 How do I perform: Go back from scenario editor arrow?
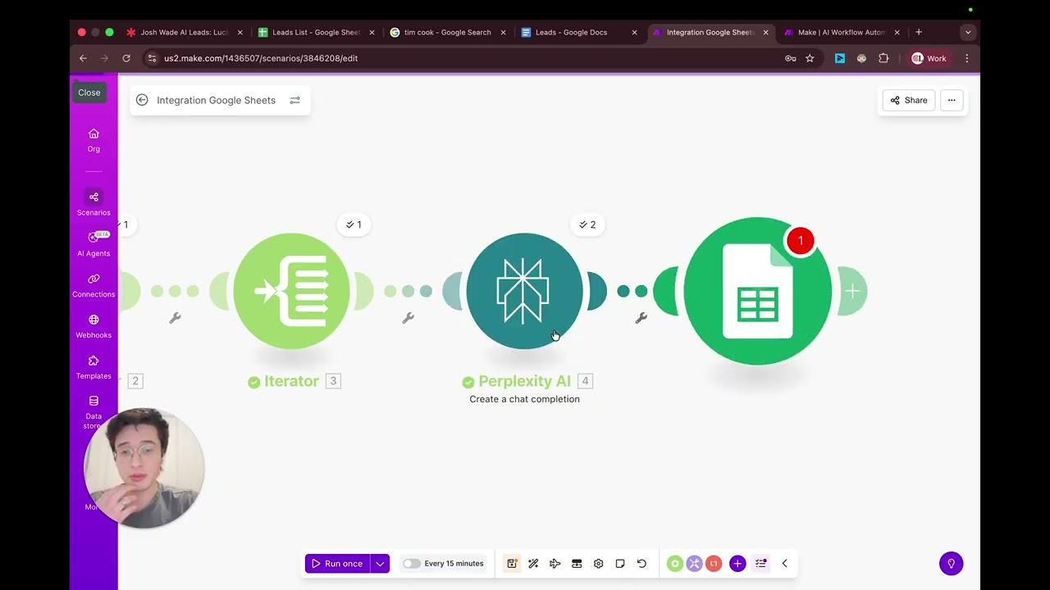tap(142, 100)
